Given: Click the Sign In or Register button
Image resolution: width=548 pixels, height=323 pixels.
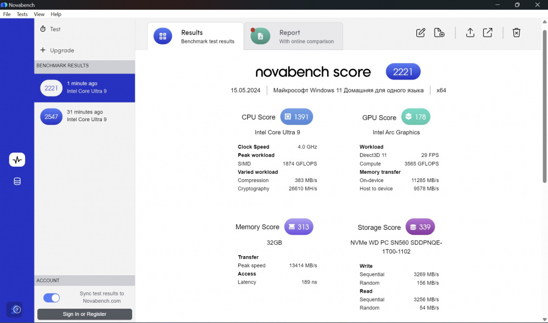Looking at the screenshot, I should point(84,314).
